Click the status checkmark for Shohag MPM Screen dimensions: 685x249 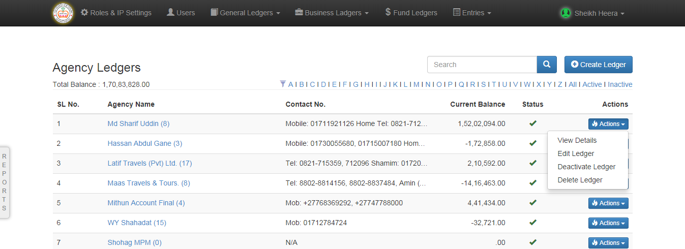[532, 242]
